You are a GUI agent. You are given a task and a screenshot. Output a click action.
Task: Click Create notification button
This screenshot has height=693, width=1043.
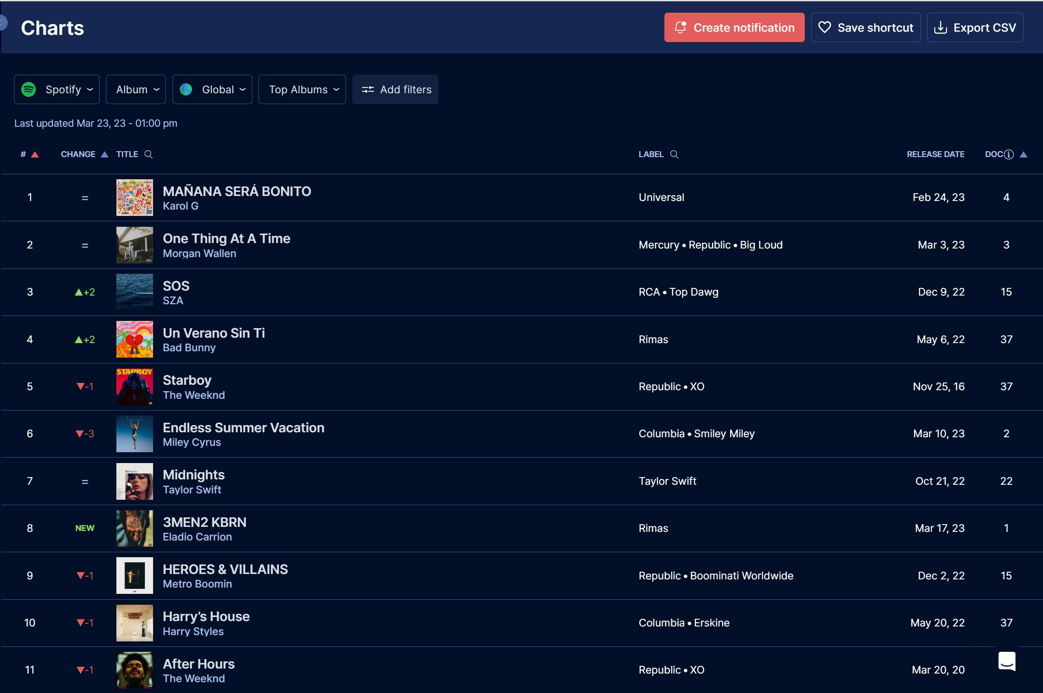pyautogui.click(x=734, y=28)
